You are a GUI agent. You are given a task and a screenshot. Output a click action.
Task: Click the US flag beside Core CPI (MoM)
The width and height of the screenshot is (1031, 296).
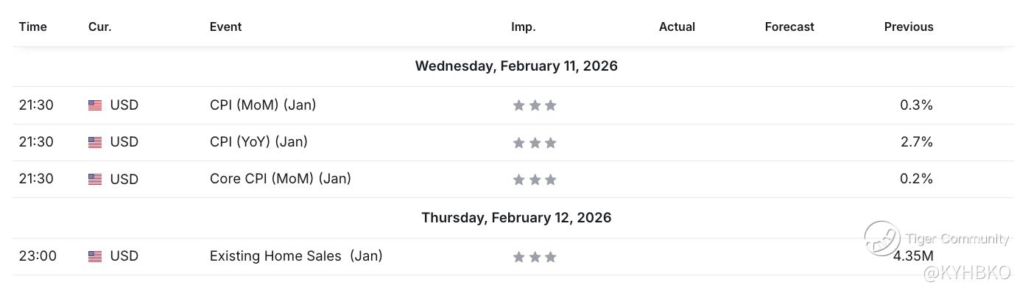click(95, 179)
